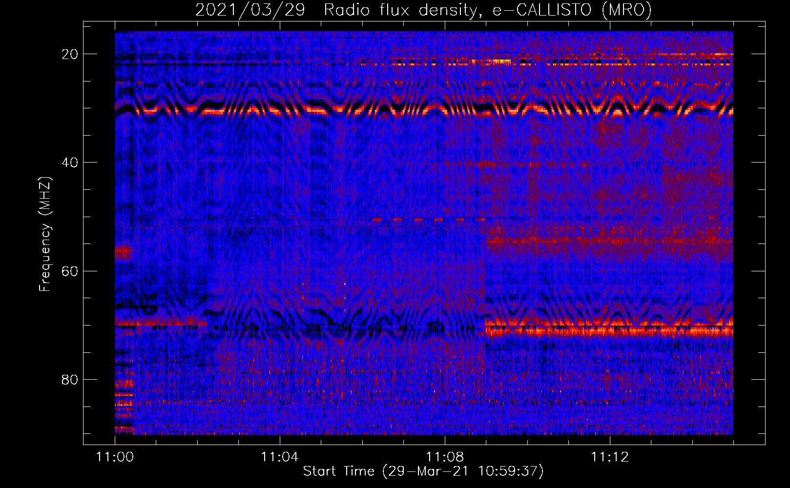Click the '80' frequency tick label
Image resolution: width=790 pixels, height=488 pixels.
coord(70,380)
